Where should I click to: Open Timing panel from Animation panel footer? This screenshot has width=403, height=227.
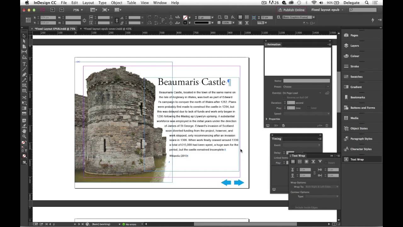click(283, 125)
